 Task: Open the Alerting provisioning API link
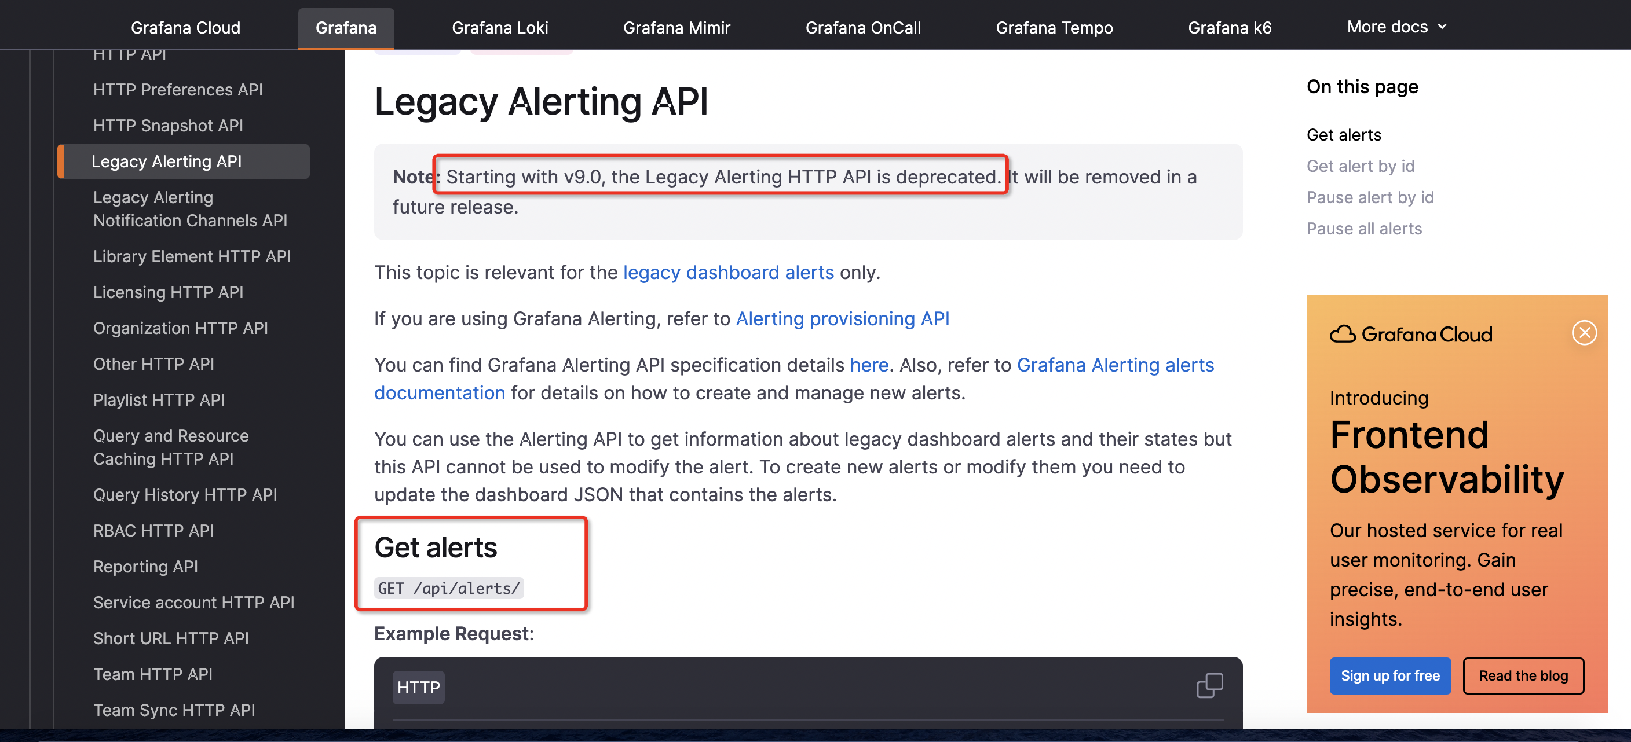click(842, 319)
